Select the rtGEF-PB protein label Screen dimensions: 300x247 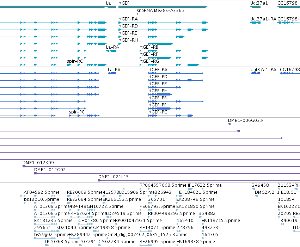pos(158,98)
